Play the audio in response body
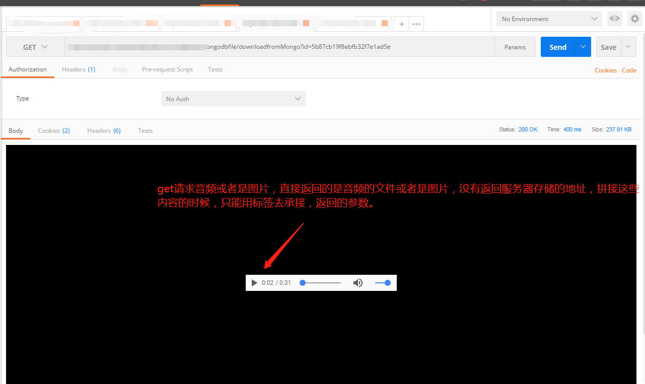The height and width of the screenshot is (384, 645). [254, 283]
